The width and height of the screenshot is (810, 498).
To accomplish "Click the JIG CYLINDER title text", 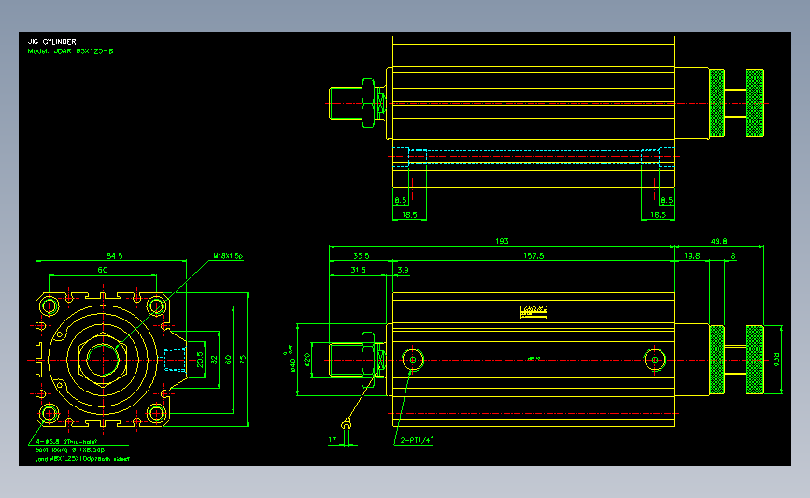I will [x=51, y=42].
